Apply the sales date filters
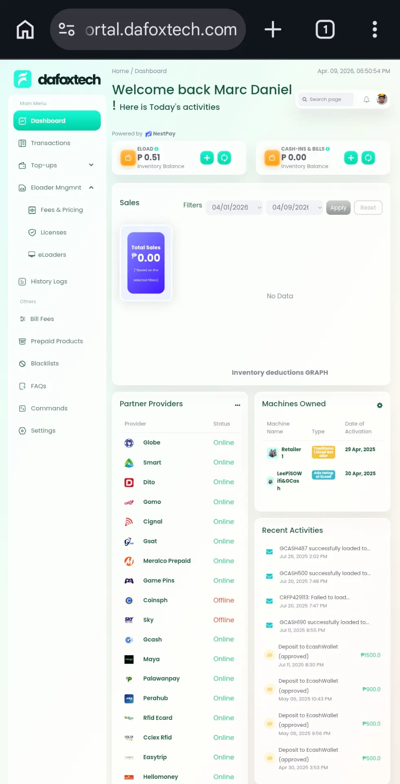This screenshot has width=400, height=784. tap(338, 207)
